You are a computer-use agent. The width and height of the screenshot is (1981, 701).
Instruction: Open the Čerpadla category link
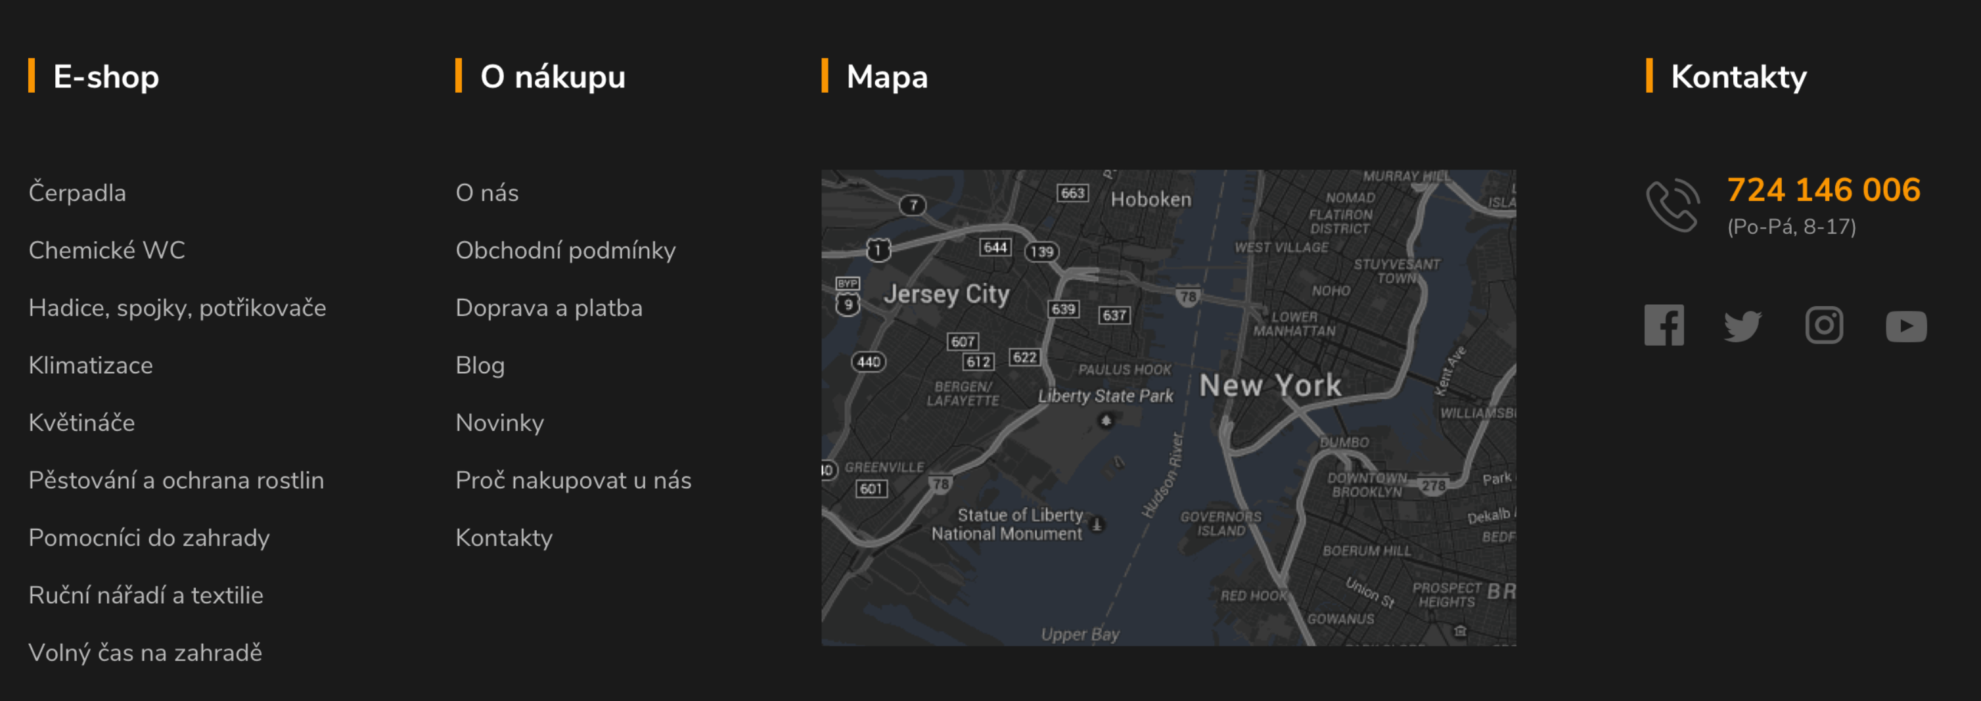click(77, 192)
